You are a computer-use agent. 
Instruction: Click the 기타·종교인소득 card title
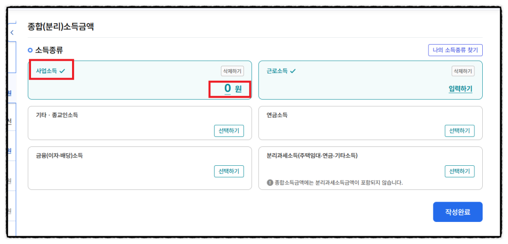pyautogui.click(x=57, y=115)
